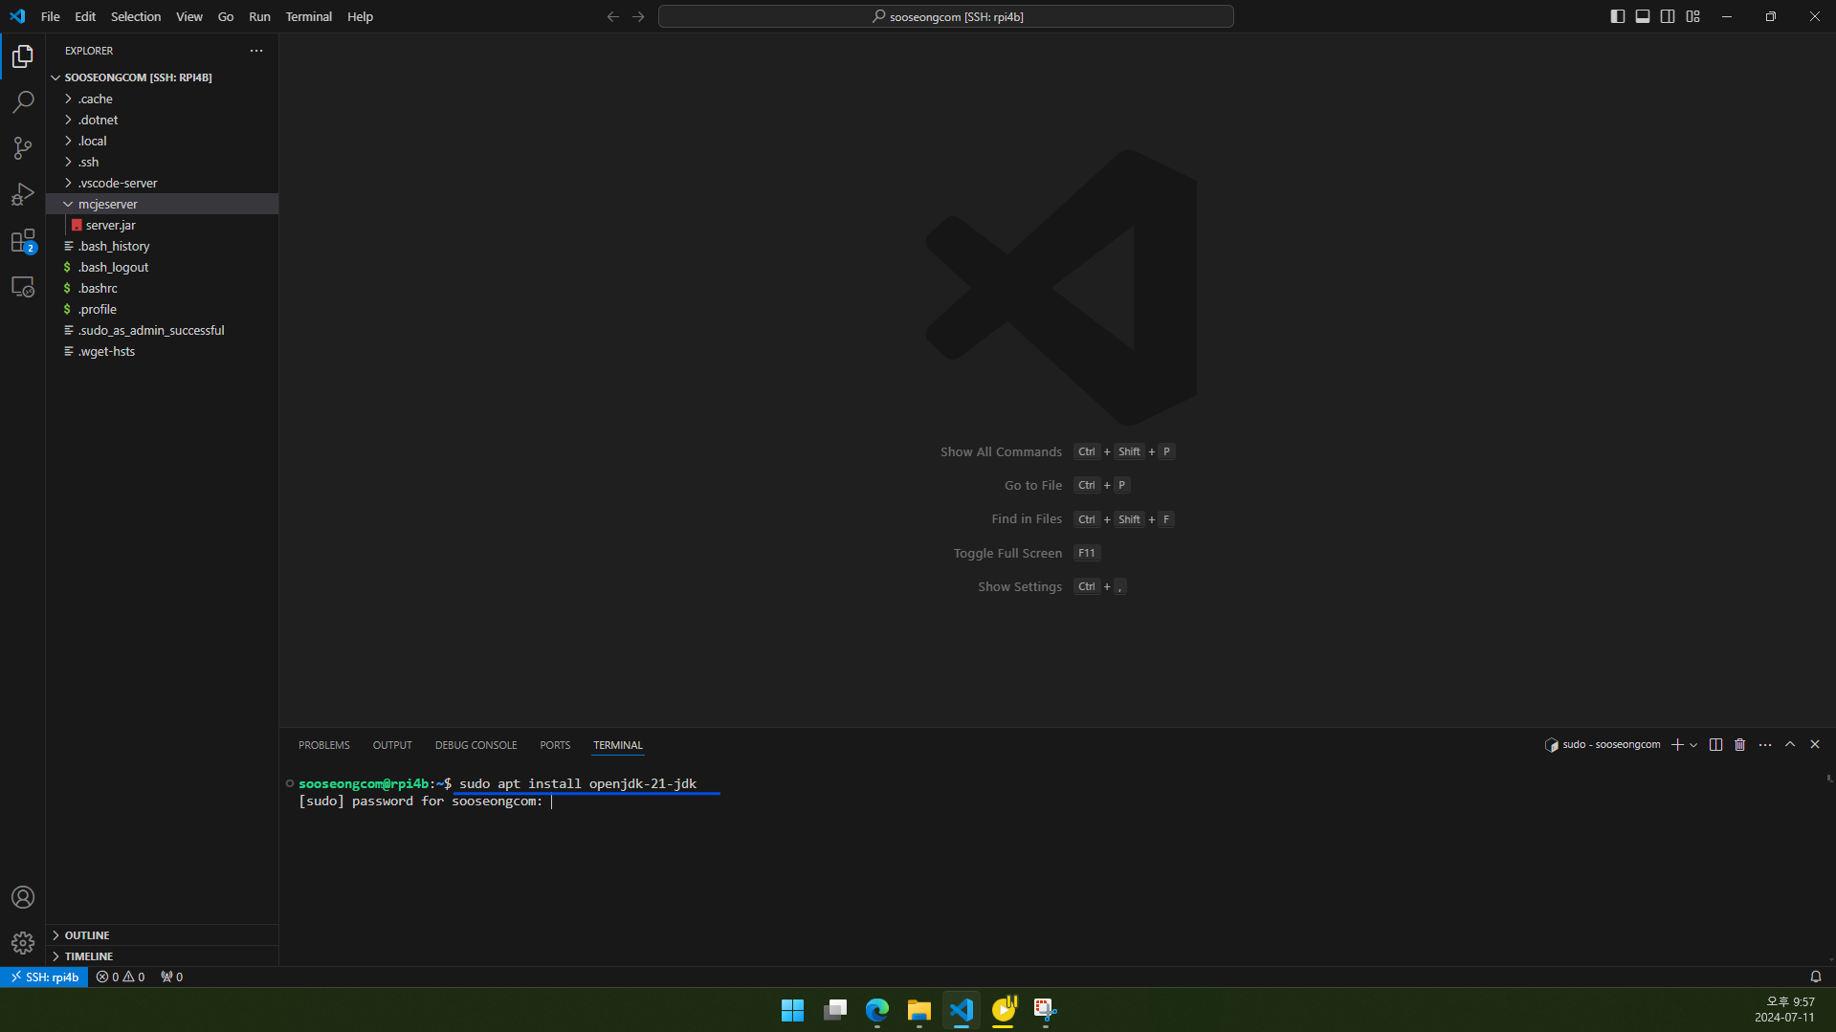
Task: Switch to the Output tab
Action: (392, 745)
